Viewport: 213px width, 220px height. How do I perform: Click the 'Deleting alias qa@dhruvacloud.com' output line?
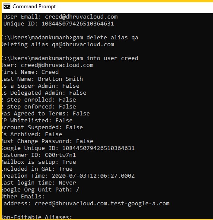coord(58,45)
